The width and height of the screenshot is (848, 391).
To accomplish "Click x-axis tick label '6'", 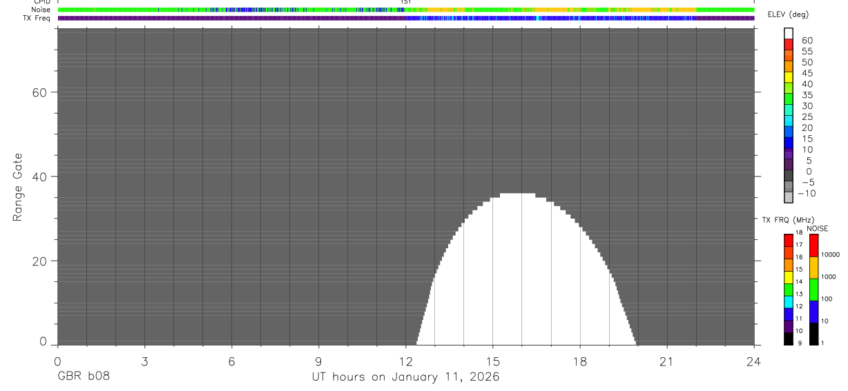I will point(231,361).
